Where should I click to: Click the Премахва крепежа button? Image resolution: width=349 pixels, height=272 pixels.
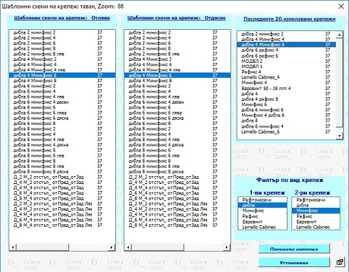coord(294,249)
